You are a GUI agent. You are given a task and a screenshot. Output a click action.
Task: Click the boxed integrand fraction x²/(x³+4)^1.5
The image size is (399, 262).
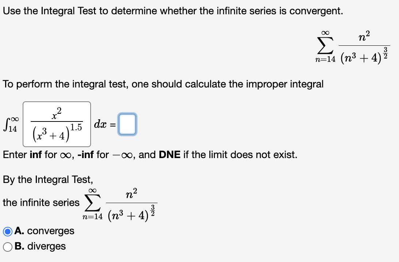tap(57, 124)
